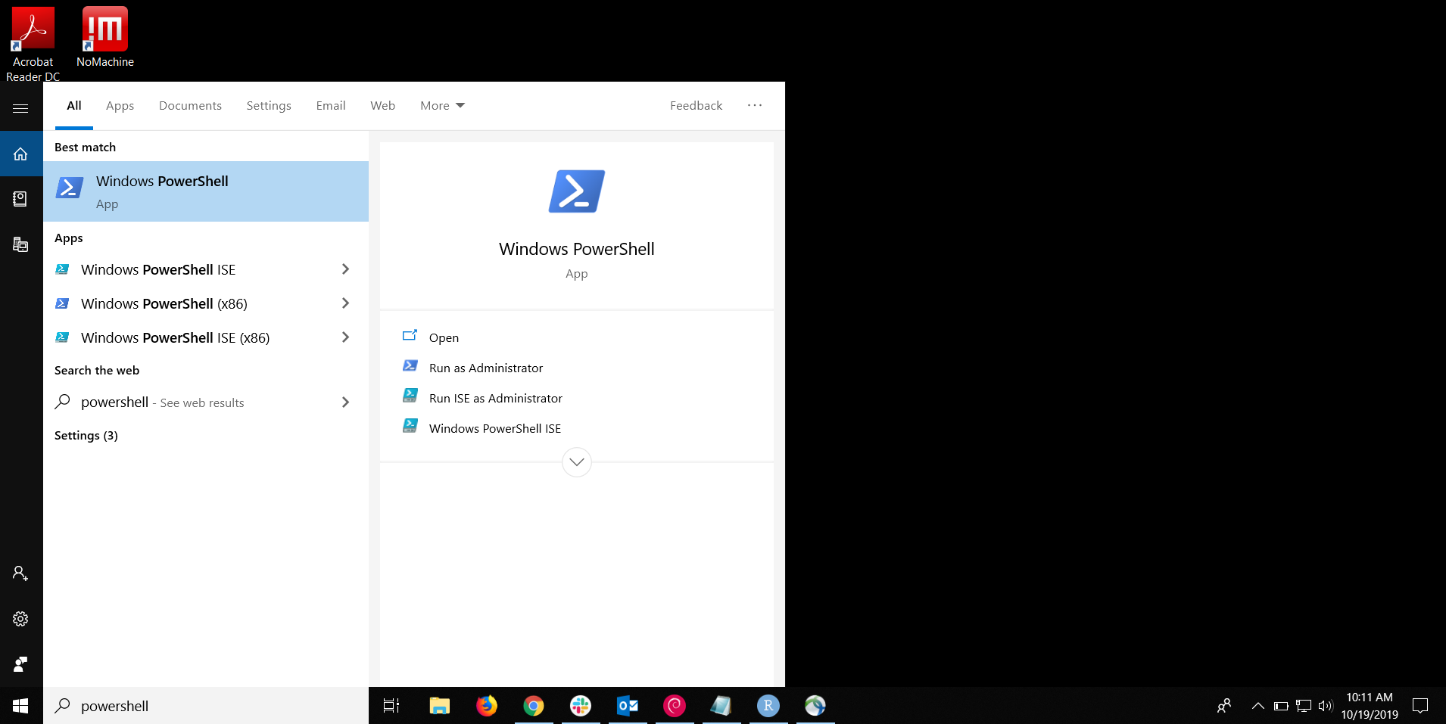
Task: Open the More filter dropdown
Action: (441, 105)
